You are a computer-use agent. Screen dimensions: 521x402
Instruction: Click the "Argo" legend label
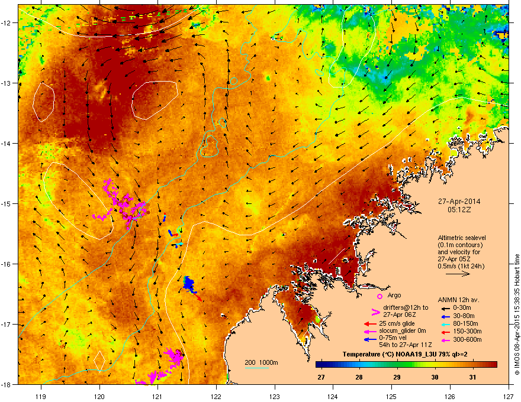pyautogui.click(x=394, y=295)
